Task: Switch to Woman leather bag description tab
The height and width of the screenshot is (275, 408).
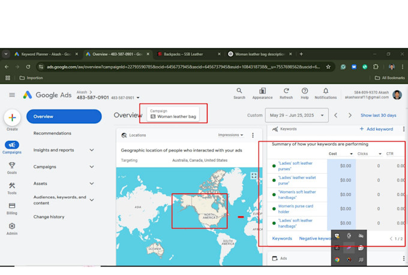Action: point(260,54)
